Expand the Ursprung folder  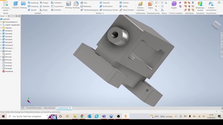click(1, 28)
